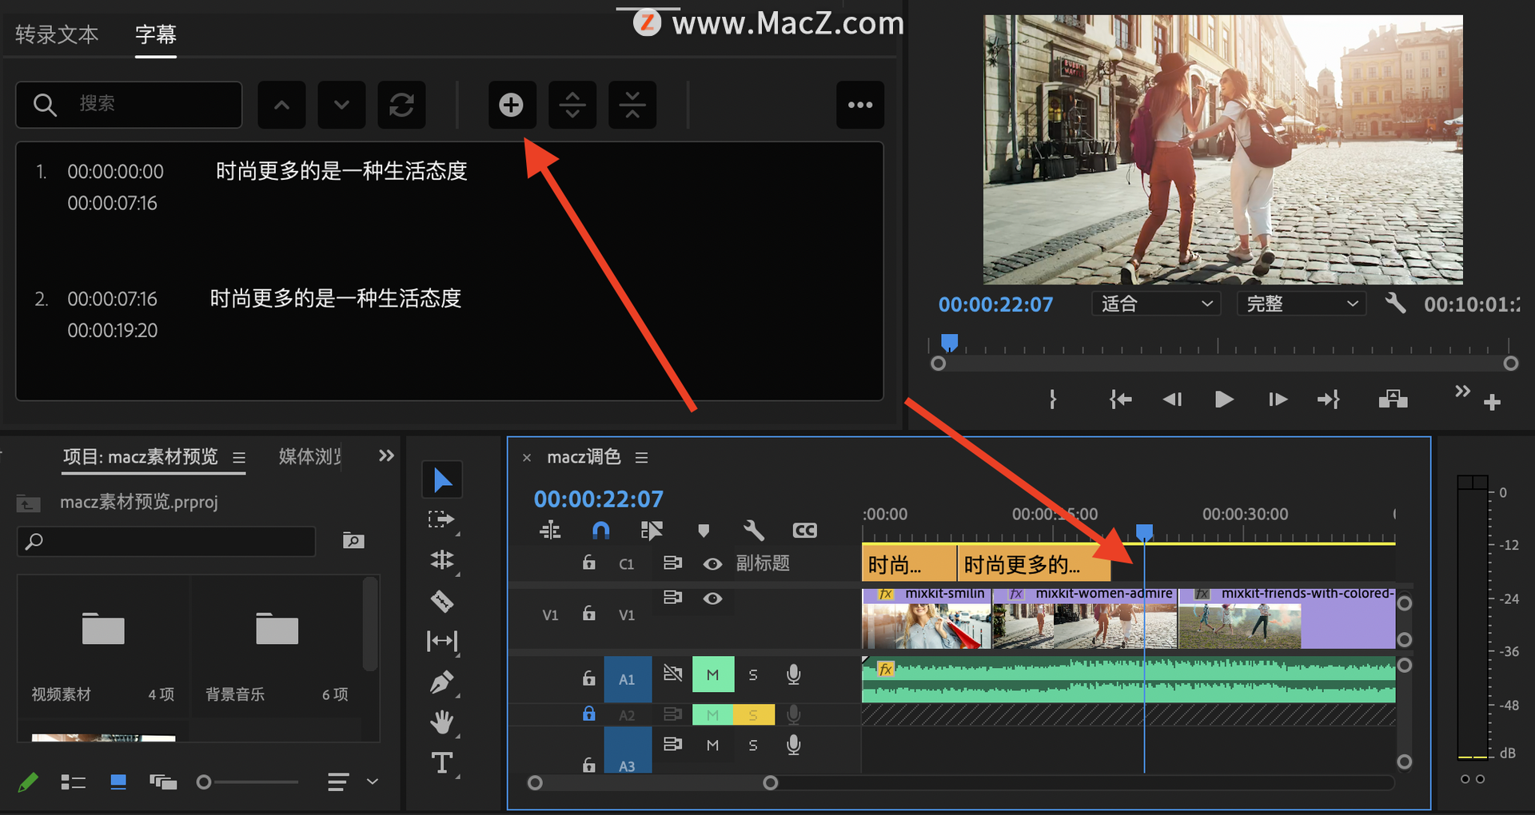
Task: Open the 媒体浏览 panel tab
Action: (x=310, y=456)
